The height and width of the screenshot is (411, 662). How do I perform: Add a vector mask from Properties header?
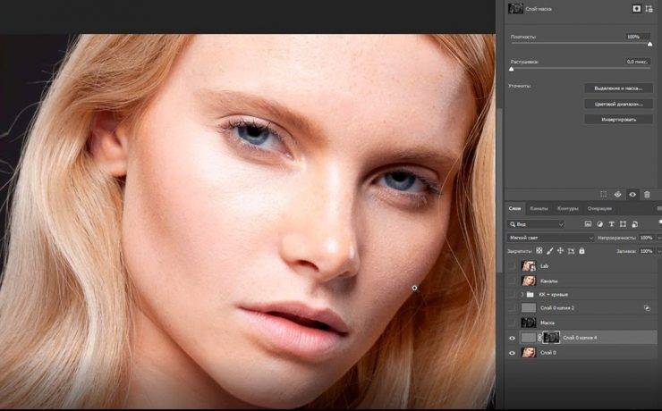(x=649, y=8)
